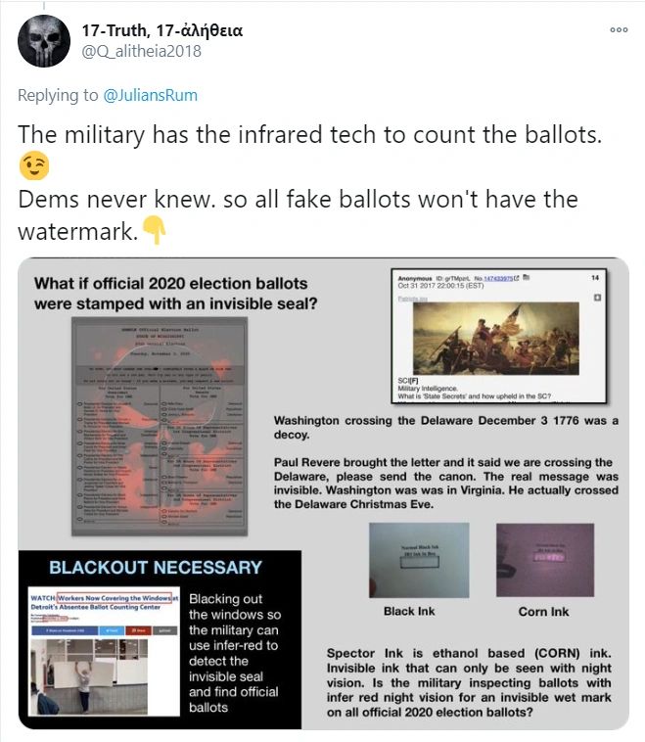Click the Detroit window-covering news screenshot
The image size is (645, 742).
pyautogui.click(x=104, y=652)
